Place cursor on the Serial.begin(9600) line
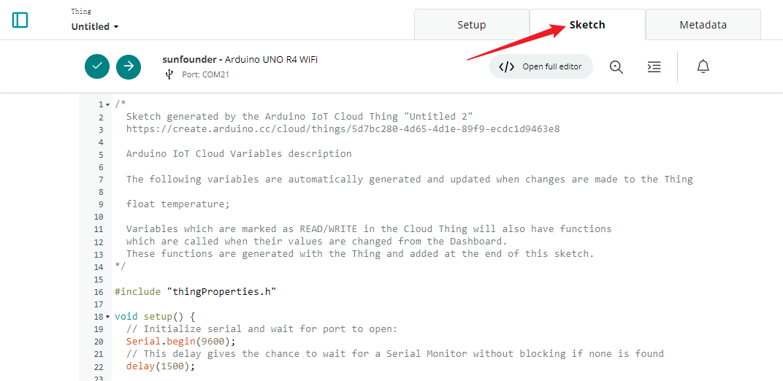Viewport: 783px width, 381px height. point(180,342)
